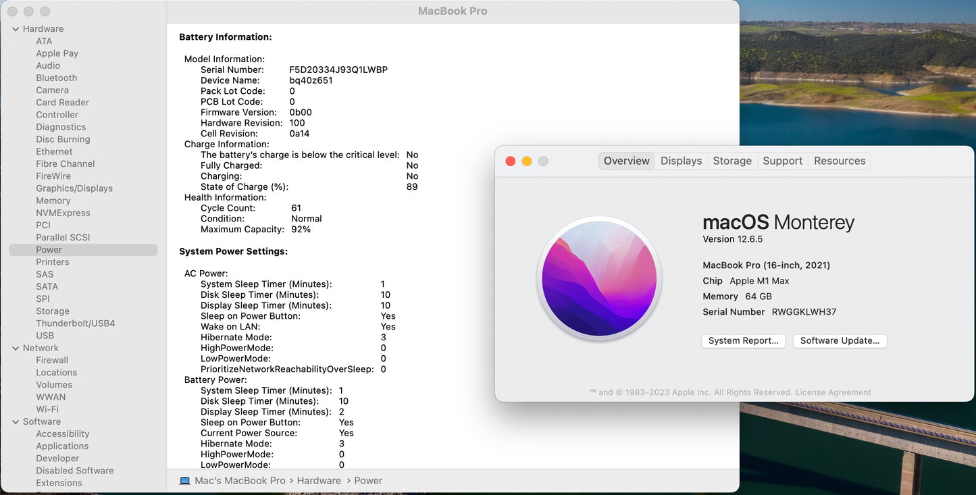Select Firewall under Network
This screenshot has height=495, width=976.
pyautogui.click(x=52, y=361)
